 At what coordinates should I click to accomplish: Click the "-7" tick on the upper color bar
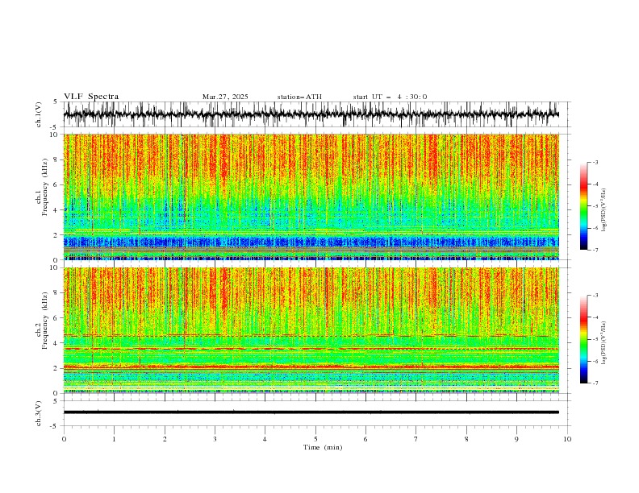595,250
